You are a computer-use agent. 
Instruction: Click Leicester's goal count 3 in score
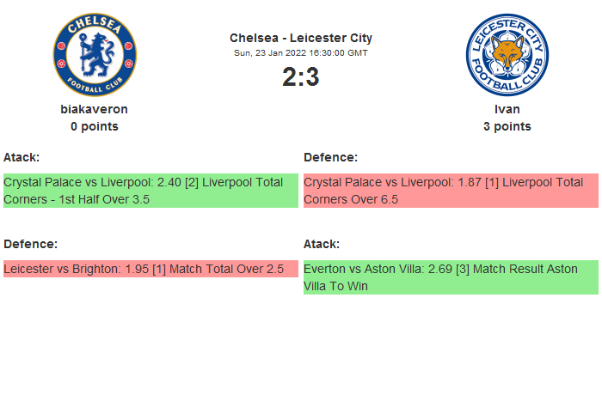[312, 77]
